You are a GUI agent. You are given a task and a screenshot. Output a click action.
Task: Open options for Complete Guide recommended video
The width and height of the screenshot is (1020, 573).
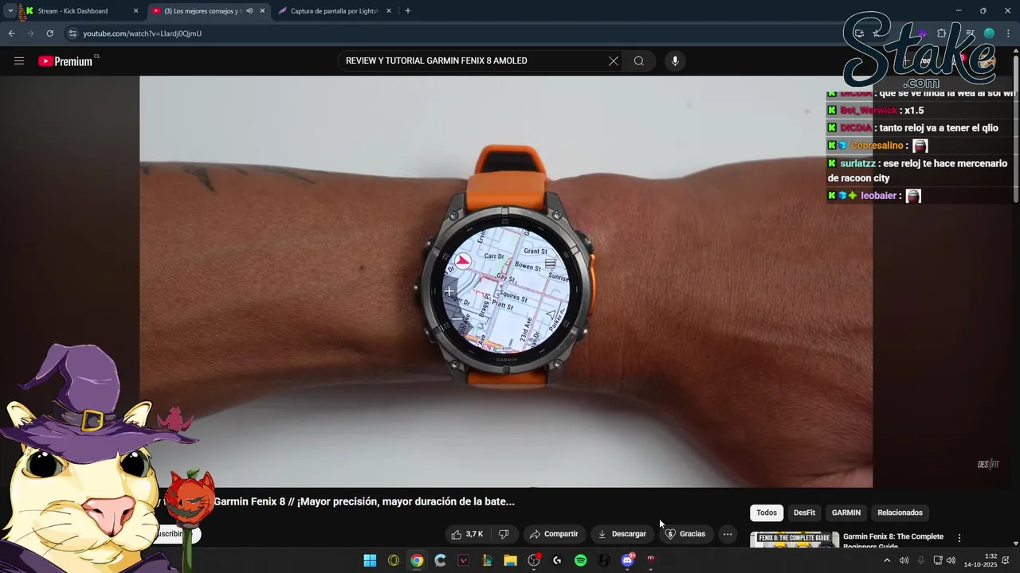[959, 538]
